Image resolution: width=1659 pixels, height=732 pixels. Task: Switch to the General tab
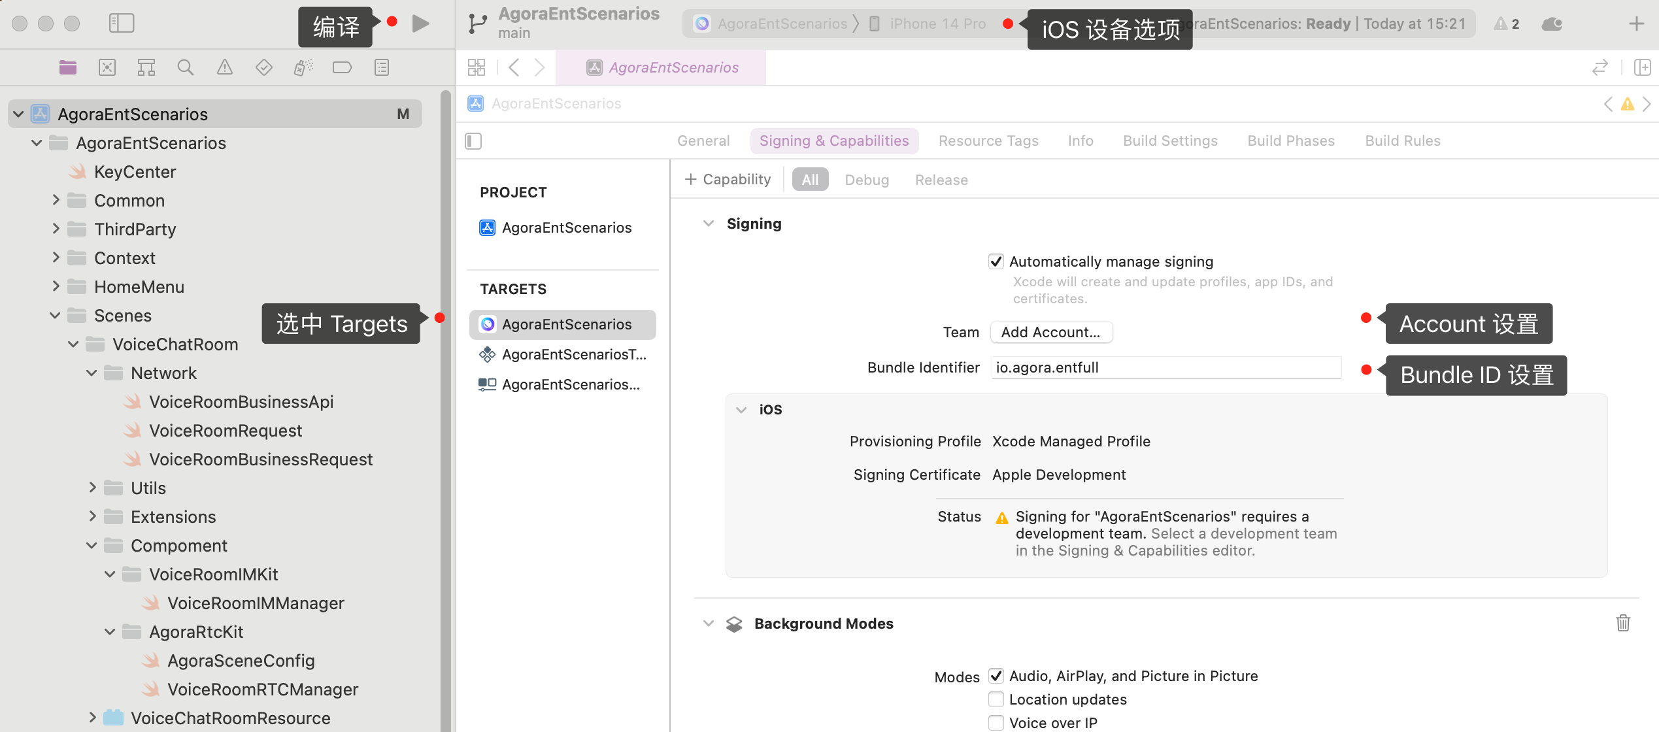703,141
